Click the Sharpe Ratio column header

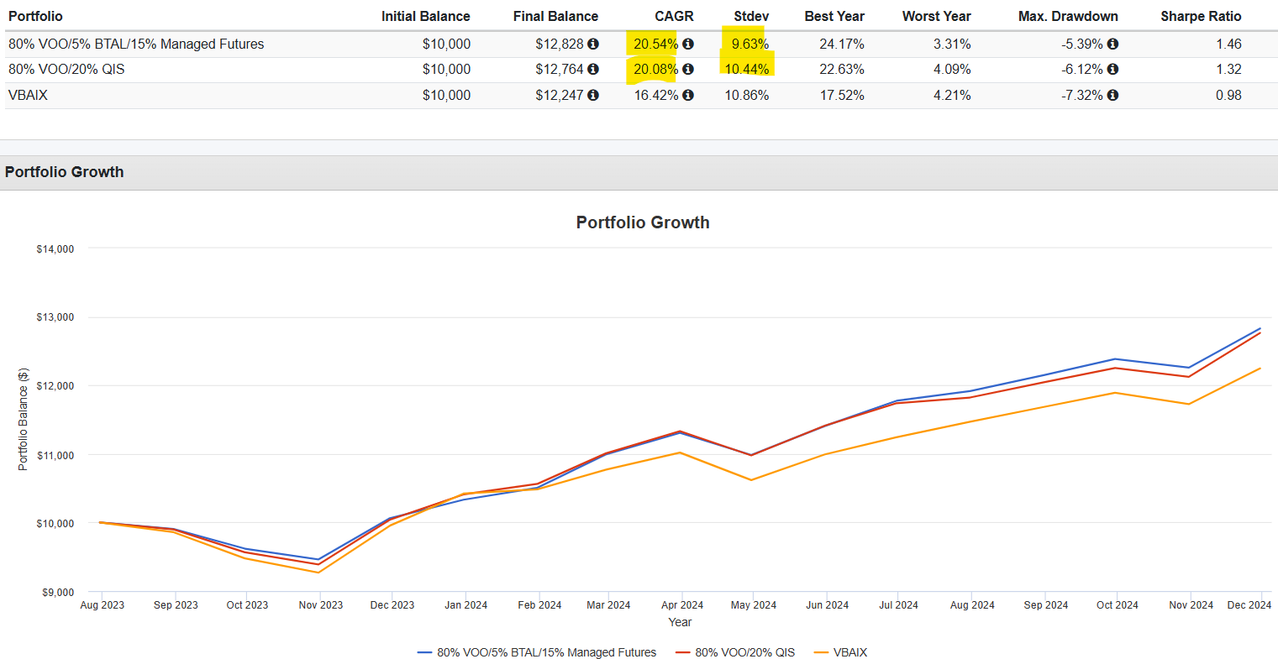coord(1201,16)
